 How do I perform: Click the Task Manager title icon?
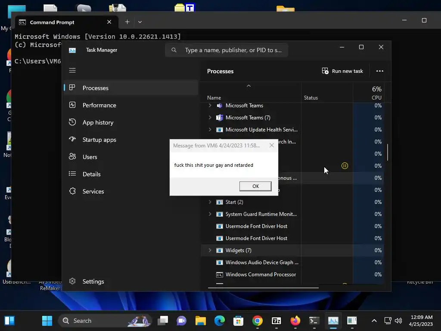[72, 50]
